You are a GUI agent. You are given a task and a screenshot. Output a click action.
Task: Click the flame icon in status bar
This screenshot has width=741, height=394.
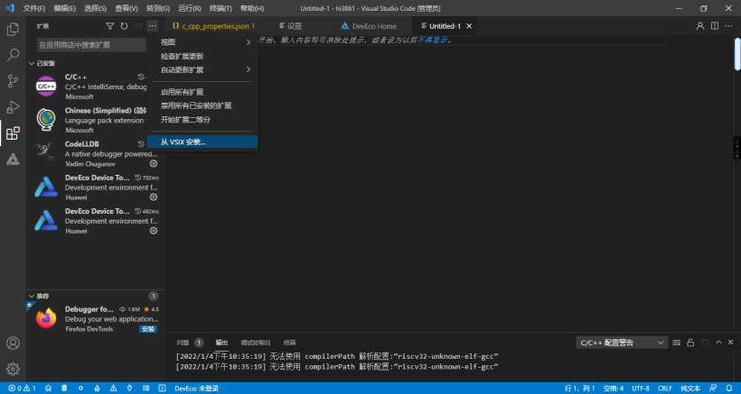pos(97,389)
